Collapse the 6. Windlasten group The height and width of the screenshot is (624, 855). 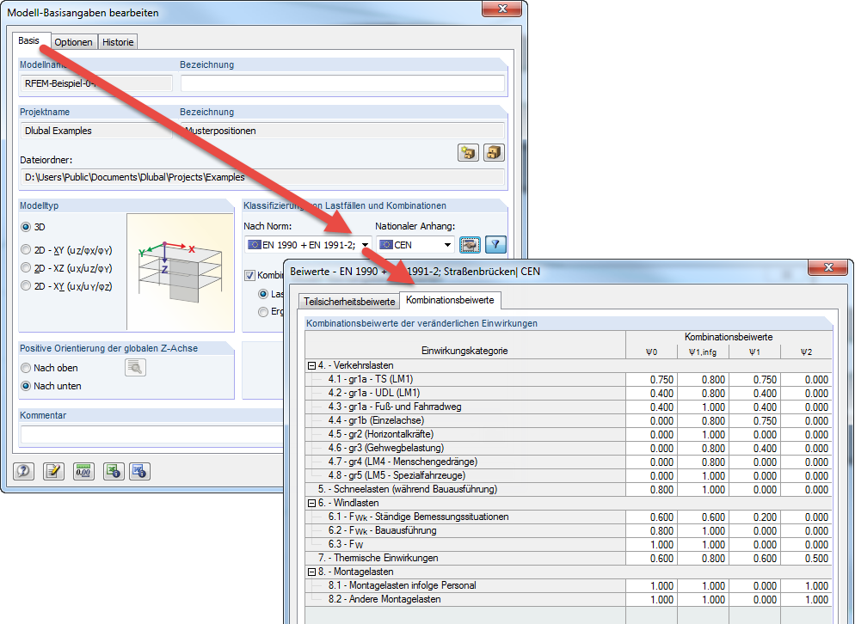point(311,503)
